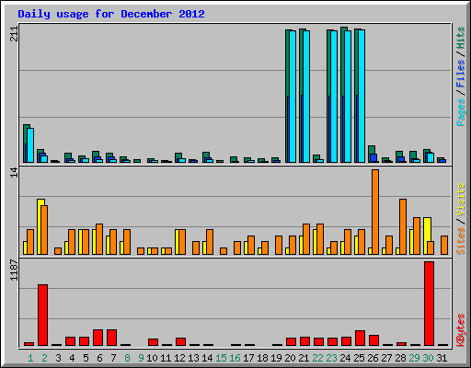Click day 6 on the x-axis

click(99, 358)
